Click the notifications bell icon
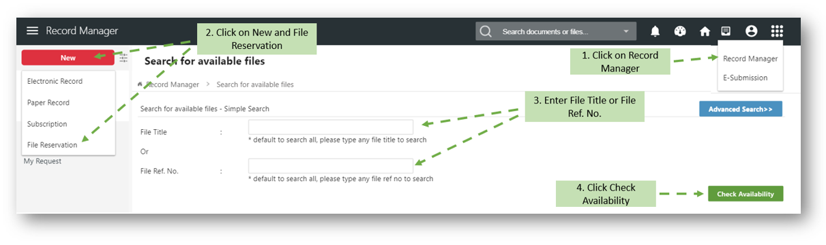Viewport: 826px width, 245px height. coord(655,31)
